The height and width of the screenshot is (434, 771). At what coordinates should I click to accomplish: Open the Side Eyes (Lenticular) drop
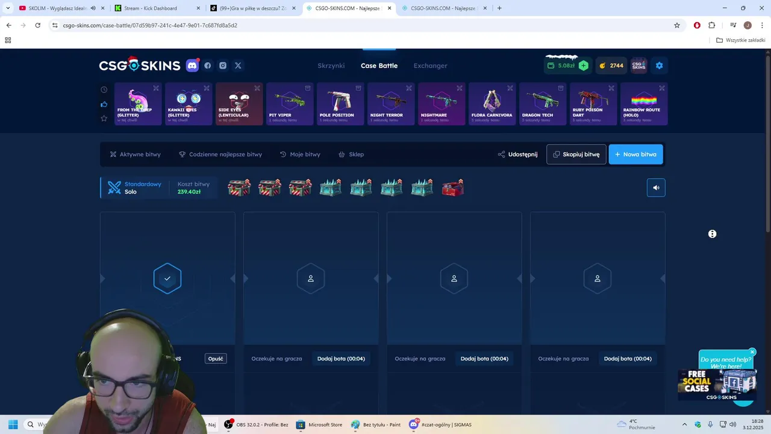point(239,104)
